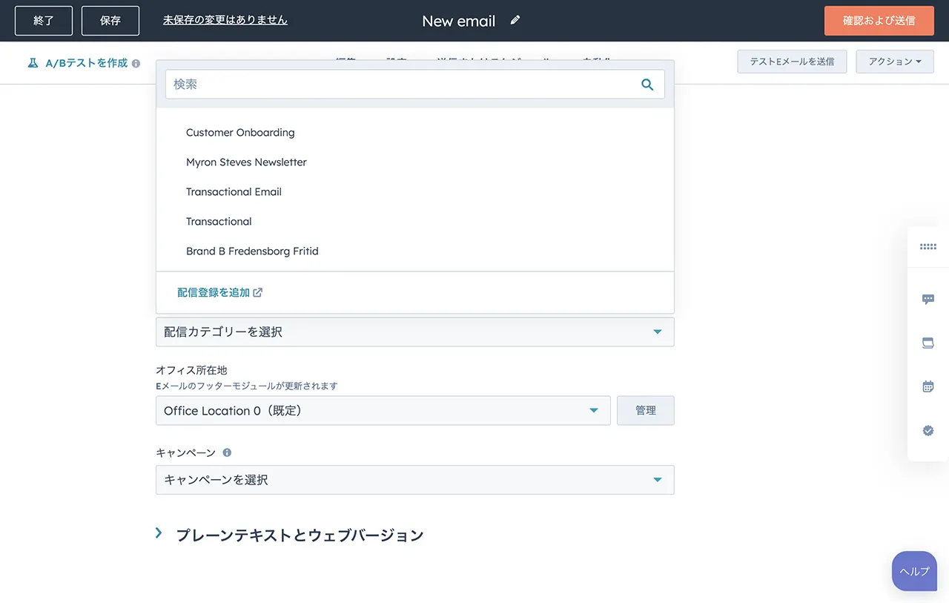Screen dimensions: 949x603
Task: Click the search magnifier icon in dropdown
Action: (647, 85)
